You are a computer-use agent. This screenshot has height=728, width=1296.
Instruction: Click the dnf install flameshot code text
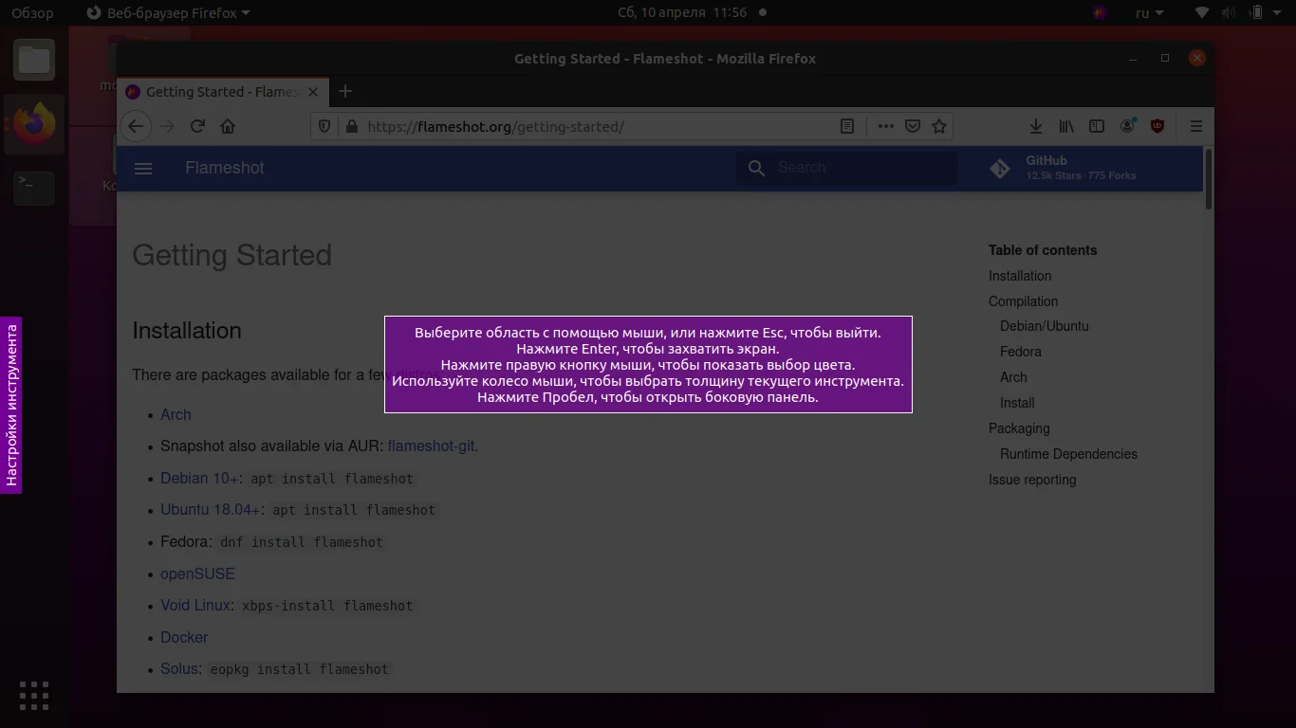302,542
